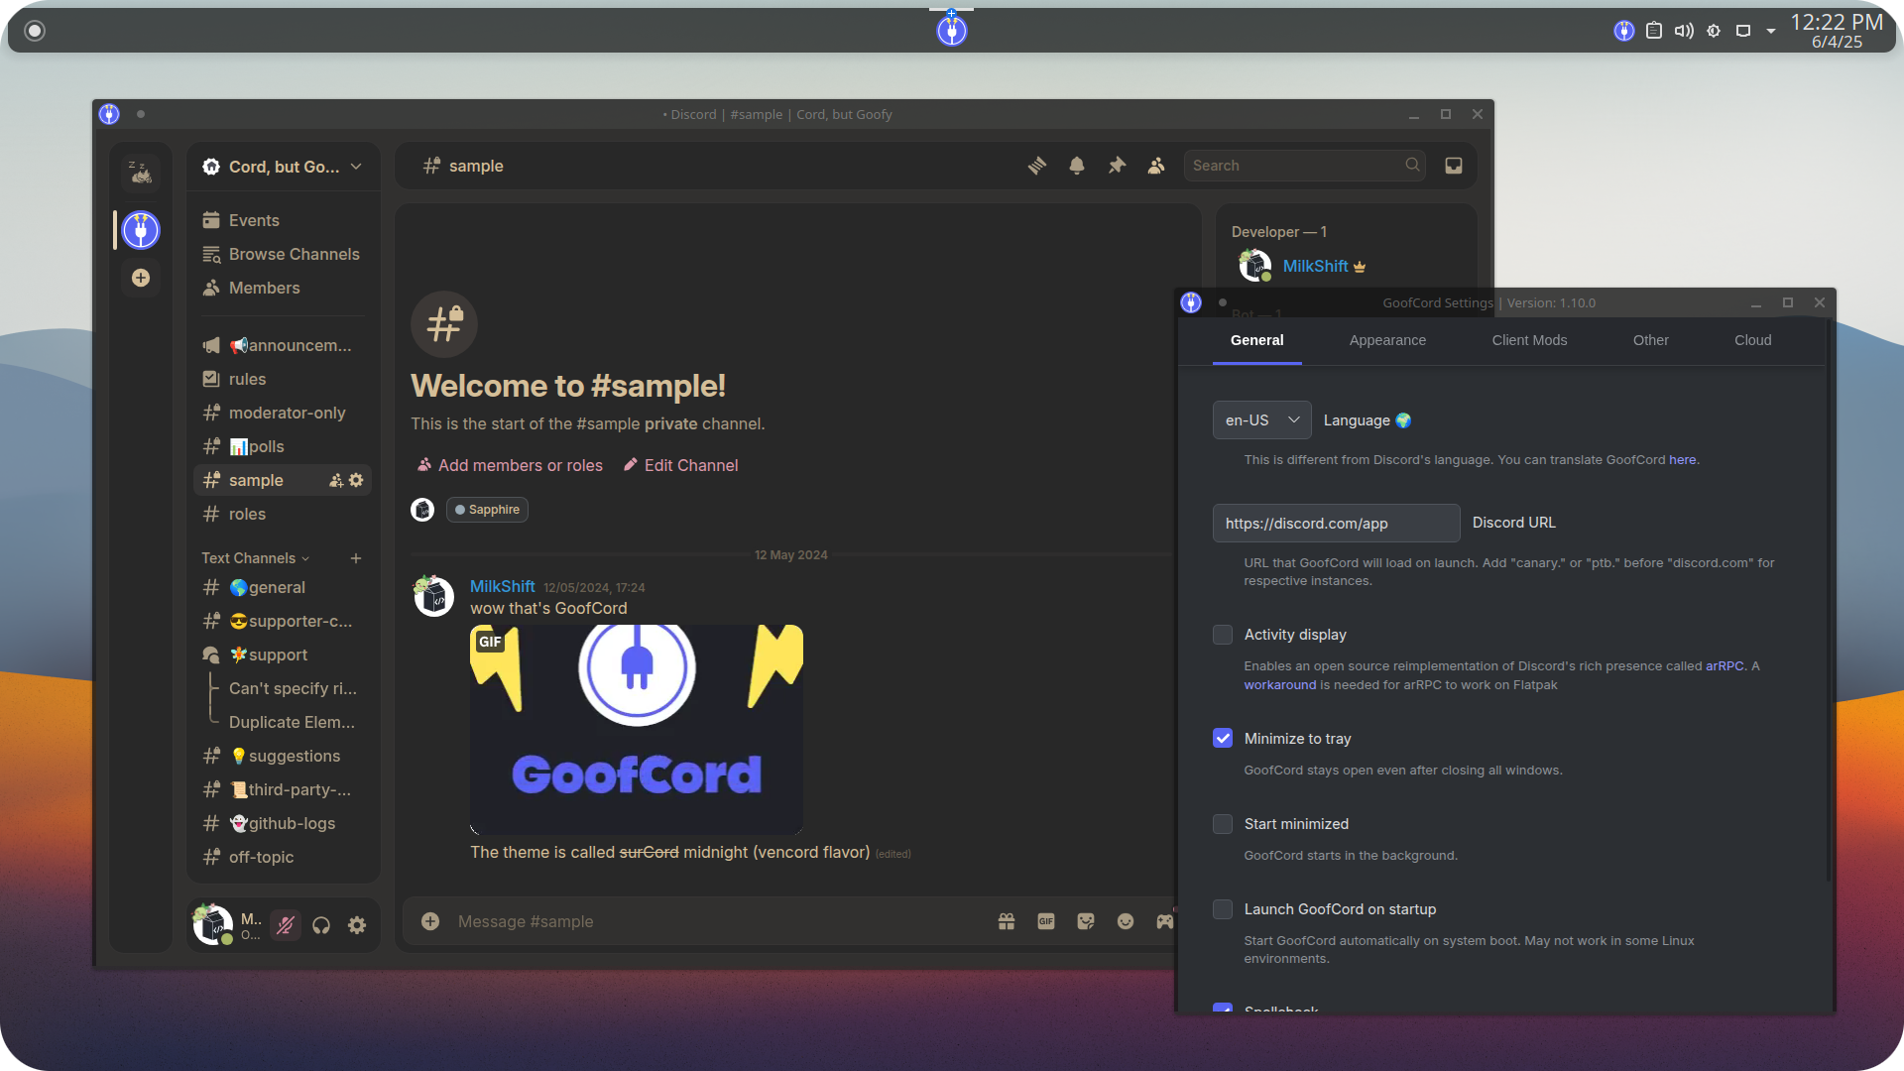The height and width of the screenshot is (1071, 1904).
Task: Open the en-US language dropdown
Action: pyautogui.click(x=1261, y=420)
